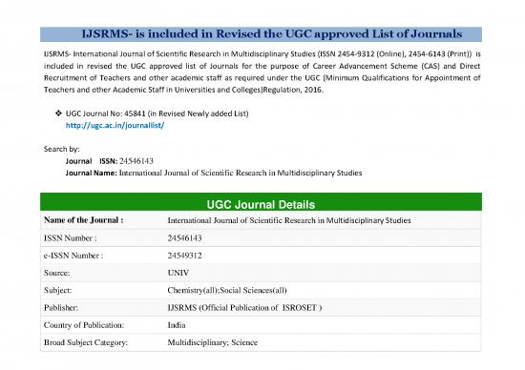The width and height of the screenshot is (525, 370).
Task: Click the blue IJSRMS heading banner
Action: [261, 34]
